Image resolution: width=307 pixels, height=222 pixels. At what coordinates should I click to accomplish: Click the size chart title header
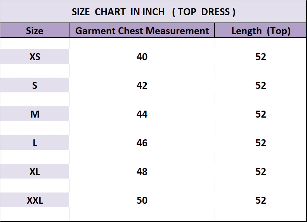[153, 12]
